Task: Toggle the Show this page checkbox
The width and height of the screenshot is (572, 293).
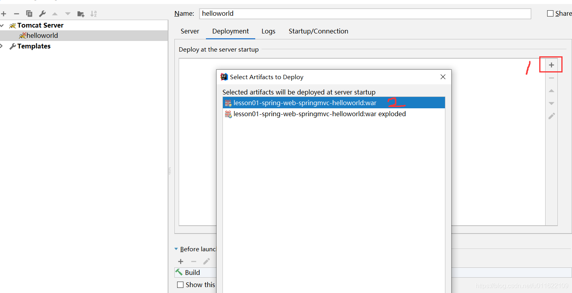Action: [x=180, y=285]
